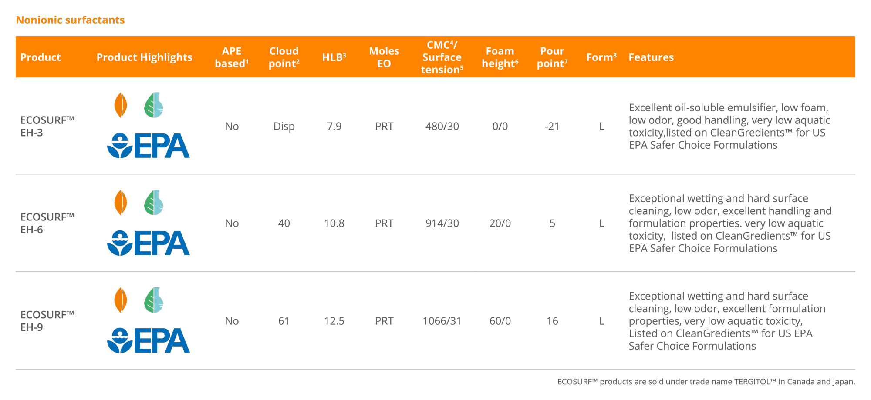Click the foam height value 60/0
This screenshot has width=871, height=400.
[x=500, y=321]
